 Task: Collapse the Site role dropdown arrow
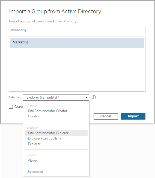pos(86,97)
